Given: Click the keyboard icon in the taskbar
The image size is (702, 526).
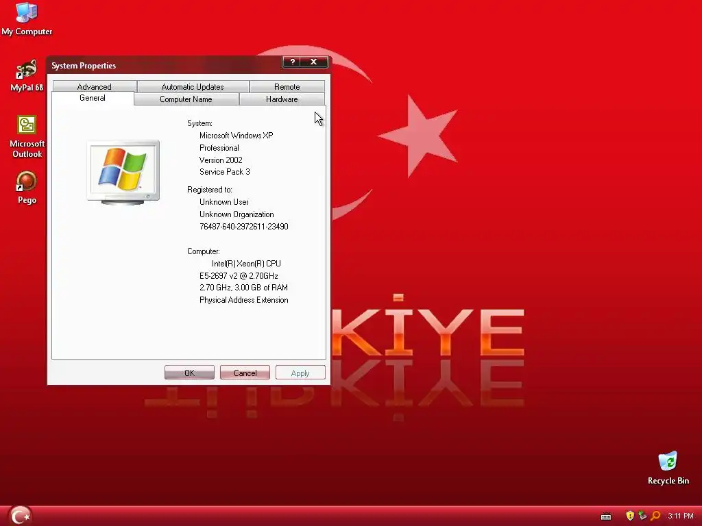Looking at the screenshot, I should (606, 516).
